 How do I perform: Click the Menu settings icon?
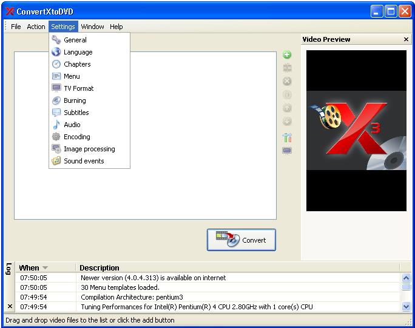tap(56, 76)
